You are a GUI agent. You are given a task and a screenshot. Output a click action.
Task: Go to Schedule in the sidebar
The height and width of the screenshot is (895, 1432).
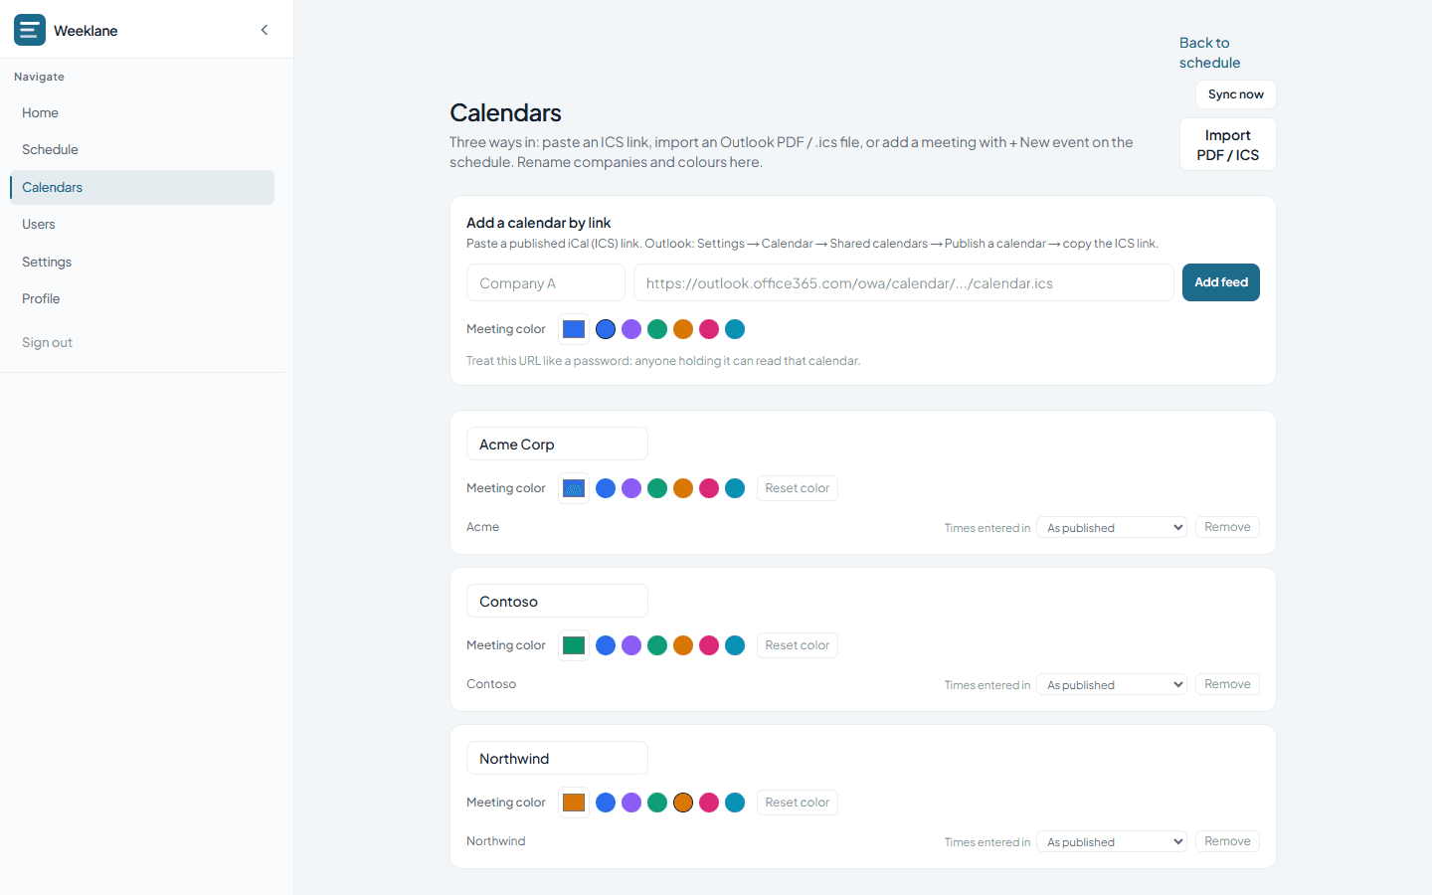[142, 149]
